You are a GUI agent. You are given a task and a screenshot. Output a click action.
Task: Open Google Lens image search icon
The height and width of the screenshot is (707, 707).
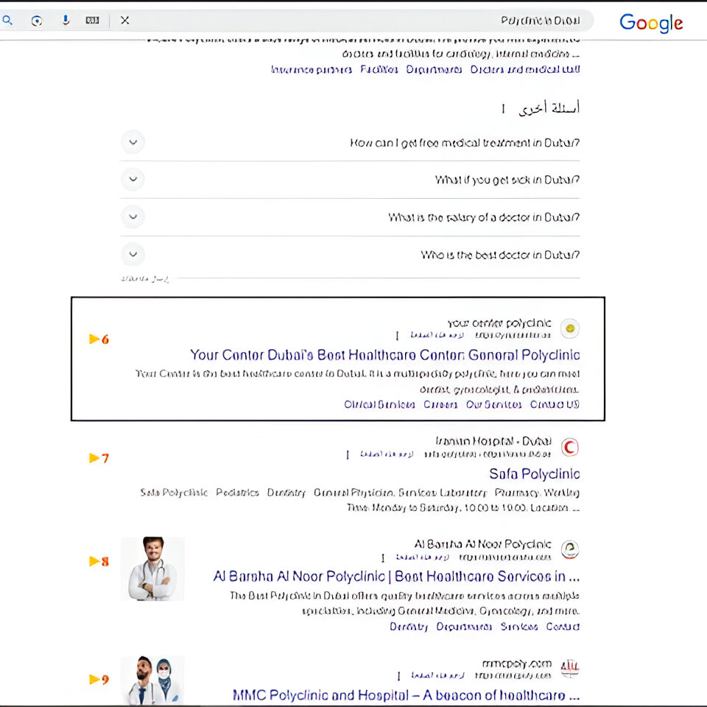pyautogui.click(x=37, y=21)
